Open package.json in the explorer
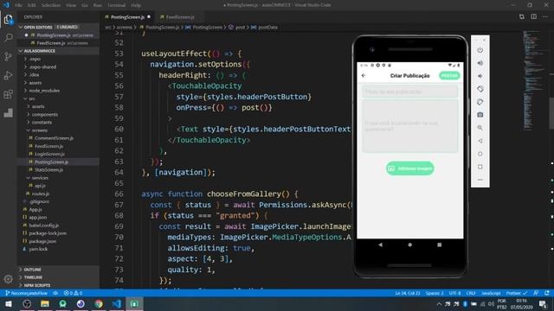The width and height of the screenshot is (554, 311). tap(42, 241)
